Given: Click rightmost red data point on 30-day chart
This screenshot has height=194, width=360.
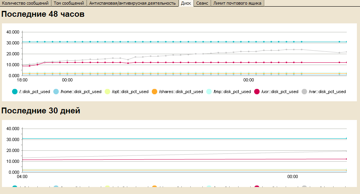Looking at the screenshot, I should pyautogui.click(x=346, y=159).
